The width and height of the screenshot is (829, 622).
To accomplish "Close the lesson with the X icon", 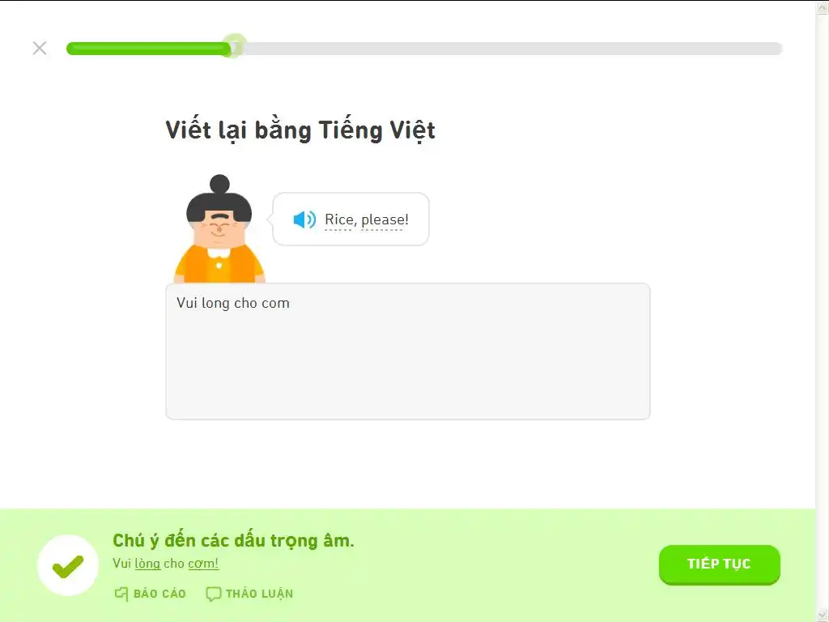I will 40,48.
